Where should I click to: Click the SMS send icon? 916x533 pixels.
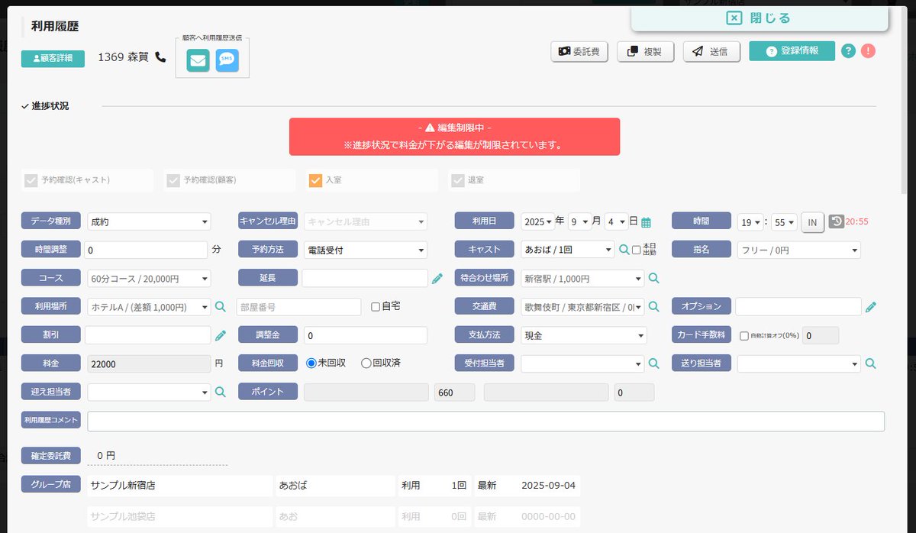tap(227, 59)
